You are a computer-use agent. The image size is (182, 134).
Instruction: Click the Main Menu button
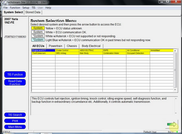pos(15,127)
